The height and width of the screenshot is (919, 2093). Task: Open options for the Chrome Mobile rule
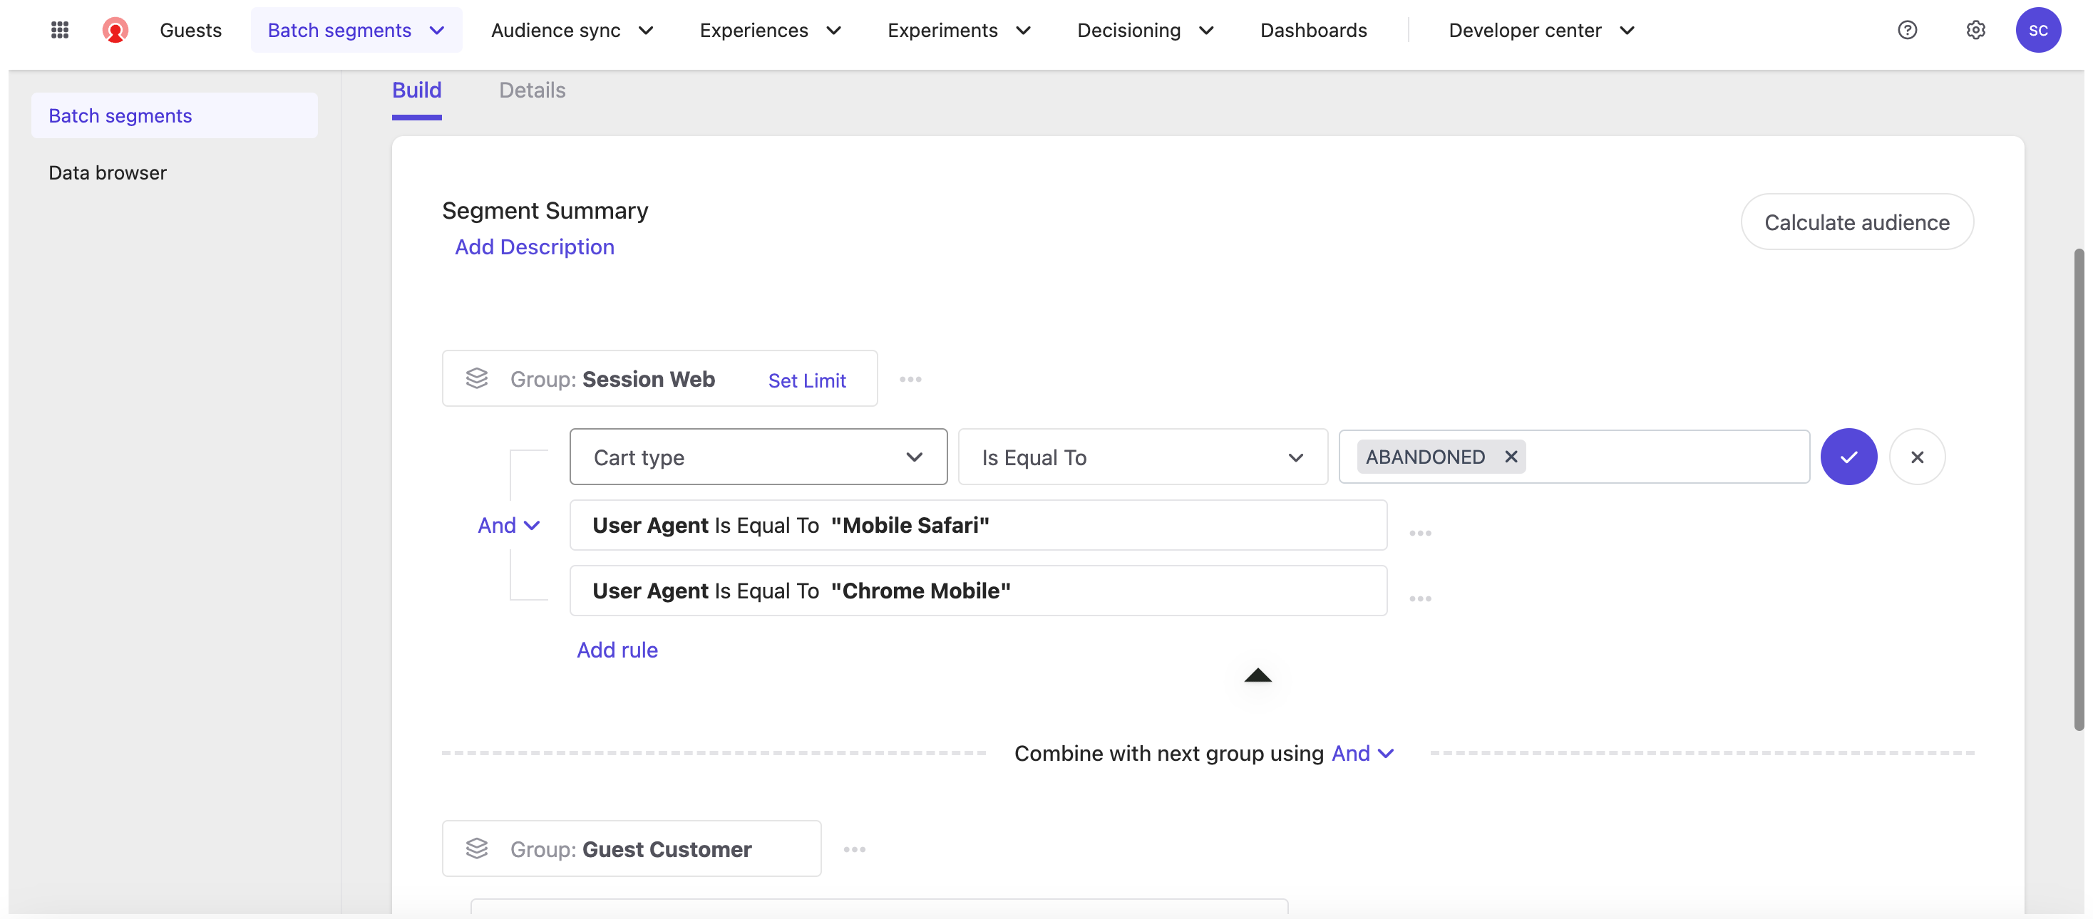click(1419, 598)
